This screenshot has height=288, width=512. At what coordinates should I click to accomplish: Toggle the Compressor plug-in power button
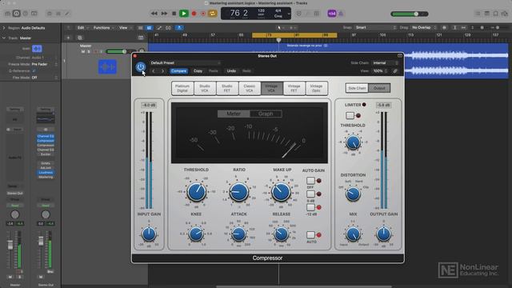pyautogui.click(x=141, y=67)
